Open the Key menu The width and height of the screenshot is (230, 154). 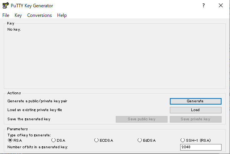[x=18, y=15]
